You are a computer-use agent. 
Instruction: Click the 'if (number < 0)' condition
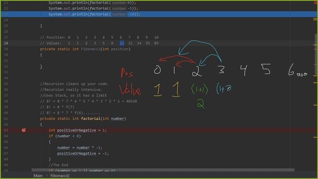(x=65, y=136)
